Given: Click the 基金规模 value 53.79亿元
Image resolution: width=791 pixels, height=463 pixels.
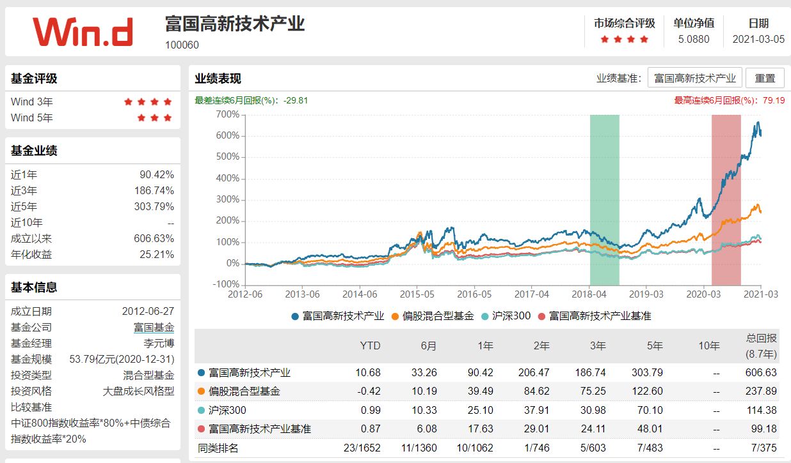Looking at the screenshot, I should pos(122,360).
